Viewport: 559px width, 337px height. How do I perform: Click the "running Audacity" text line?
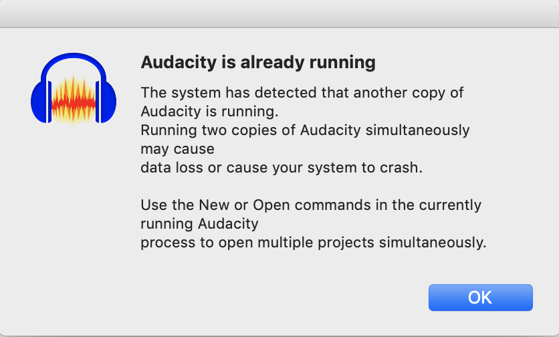click(x=200, y=224)
